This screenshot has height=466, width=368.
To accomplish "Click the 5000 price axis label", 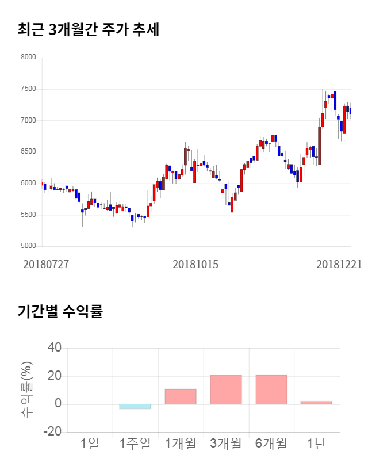I will 28,246.
